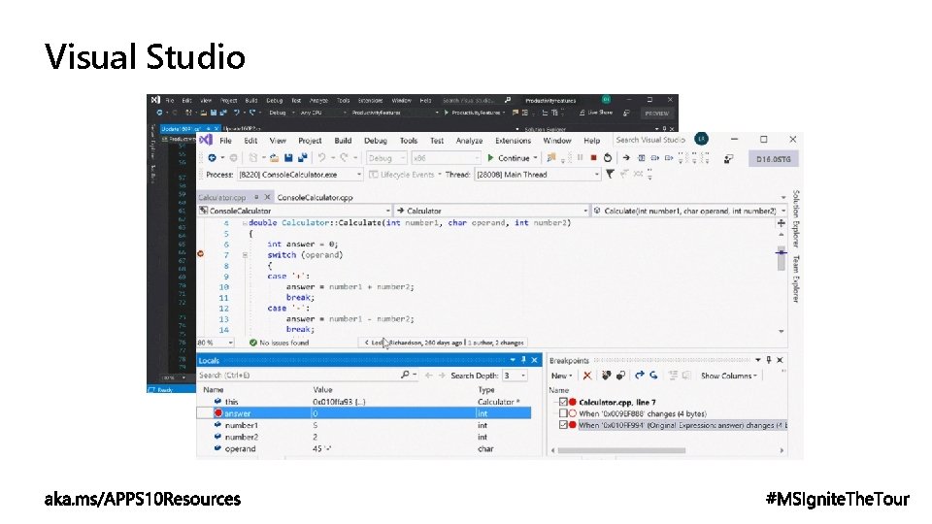932x524 pixels.
Task: Click the thread filter funnel icon
Action: [x=610, y=174]
